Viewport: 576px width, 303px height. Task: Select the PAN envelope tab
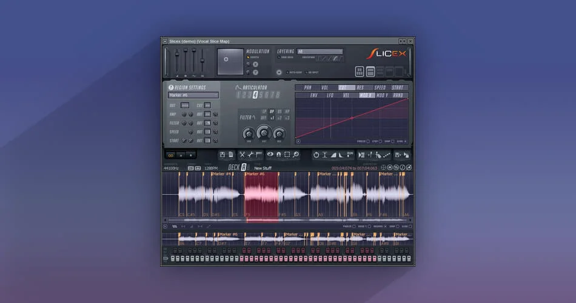308,87
